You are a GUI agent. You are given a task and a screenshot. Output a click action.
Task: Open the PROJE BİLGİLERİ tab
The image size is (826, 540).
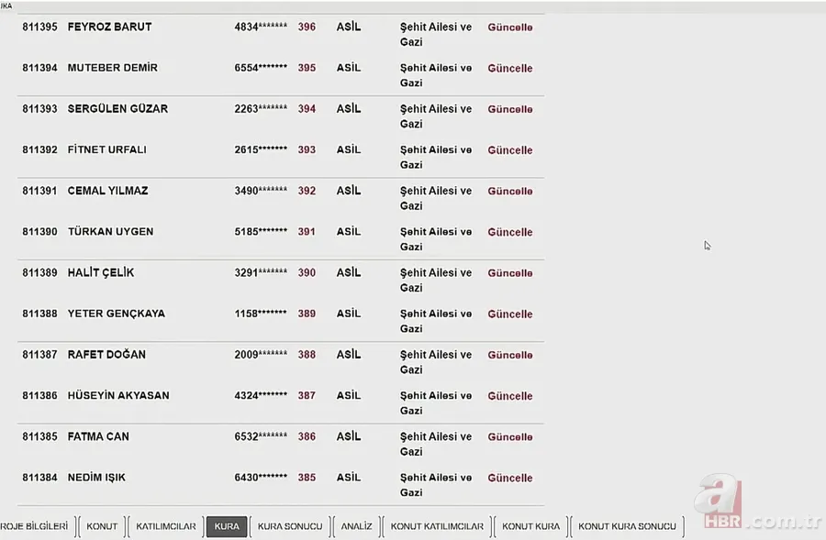pyautogui.click(x=34, y=526)
